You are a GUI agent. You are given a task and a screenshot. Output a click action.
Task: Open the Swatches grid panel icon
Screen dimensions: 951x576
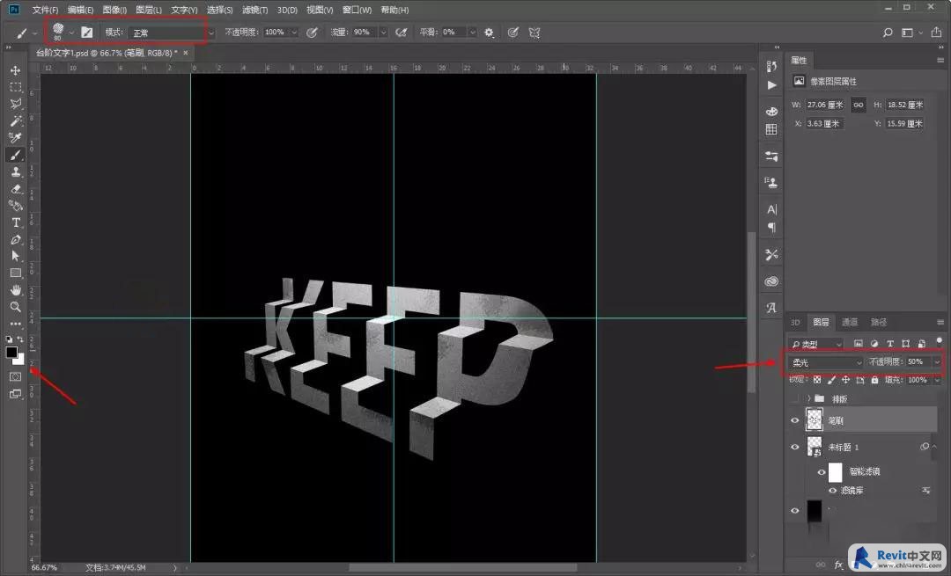click(771, 129)
